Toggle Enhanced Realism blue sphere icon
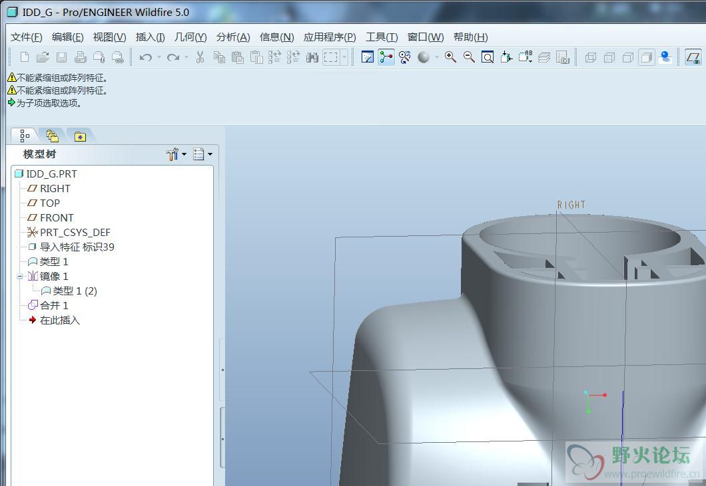The image size is (706, 486). (665, 57)
